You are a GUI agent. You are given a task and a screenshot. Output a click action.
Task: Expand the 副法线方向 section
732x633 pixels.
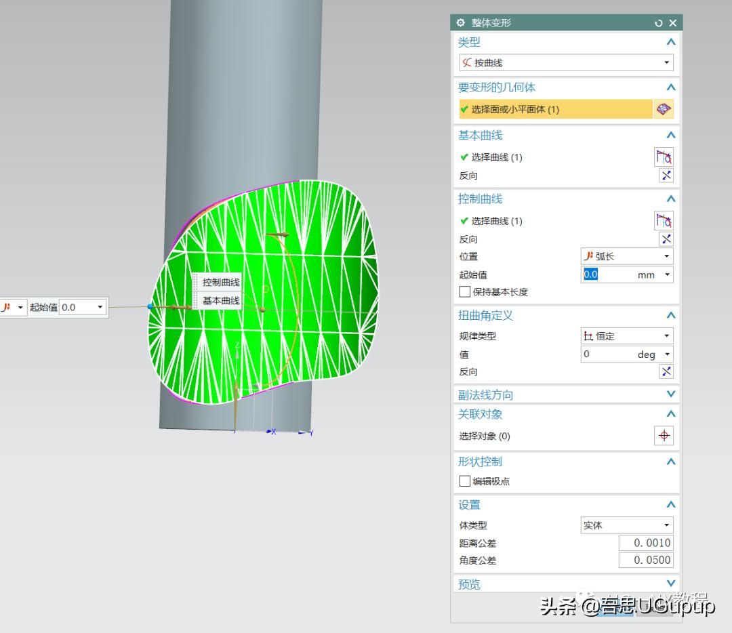pos(670,394)
